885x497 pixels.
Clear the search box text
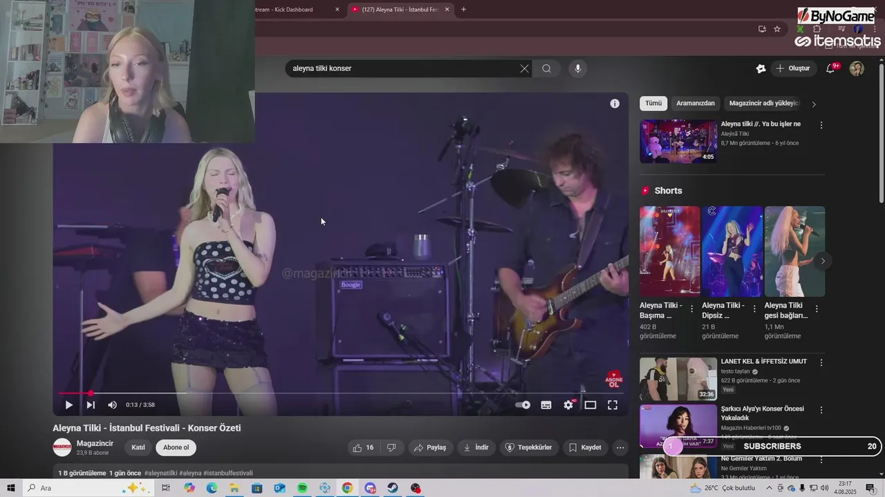pyautogui.click(x=524, y=68)
